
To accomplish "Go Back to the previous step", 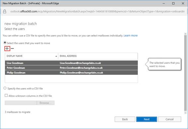I will 125,119.
